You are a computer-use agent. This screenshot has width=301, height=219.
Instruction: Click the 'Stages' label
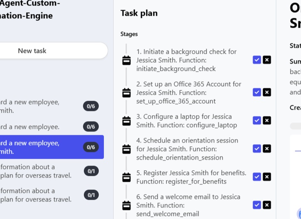129,34
